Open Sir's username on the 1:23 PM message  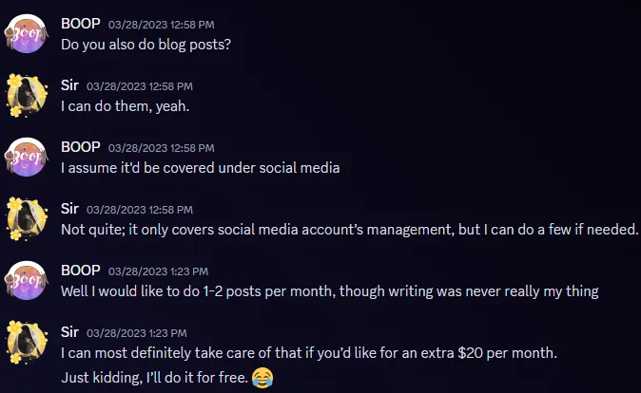69,332
